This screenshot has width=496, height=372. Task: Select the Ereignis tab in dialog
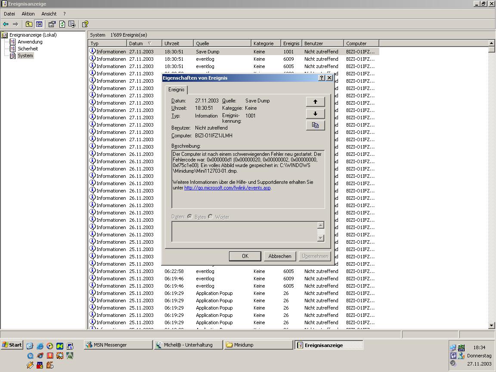tap(176, 90)
